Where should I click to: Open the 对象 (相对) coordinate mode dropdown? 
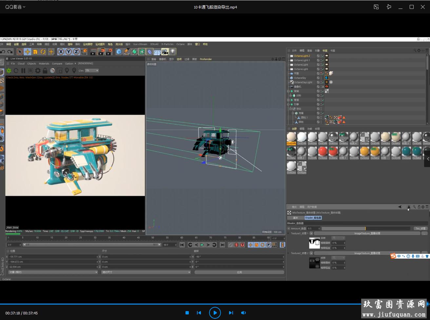pos(53,272)
